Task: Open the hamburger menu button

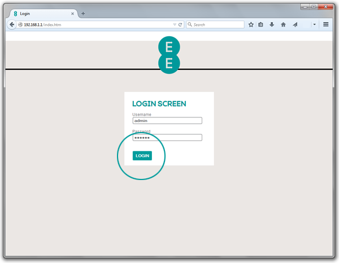Action: pos(326,24)
